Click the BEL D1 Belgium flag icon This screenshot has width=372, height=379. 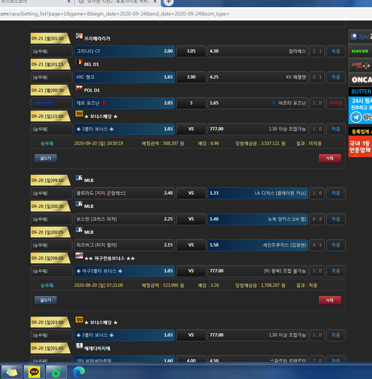[79, 62]
